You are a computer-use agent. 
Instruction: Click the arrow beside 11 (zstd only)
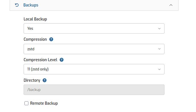coord(159,69)
